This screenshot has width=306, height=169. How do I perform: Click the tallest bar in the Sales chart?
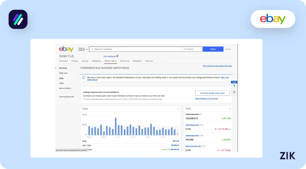116,126
